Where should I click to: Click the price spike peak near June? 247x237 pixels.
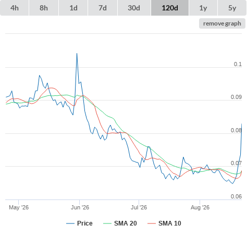tap(77, 54)
